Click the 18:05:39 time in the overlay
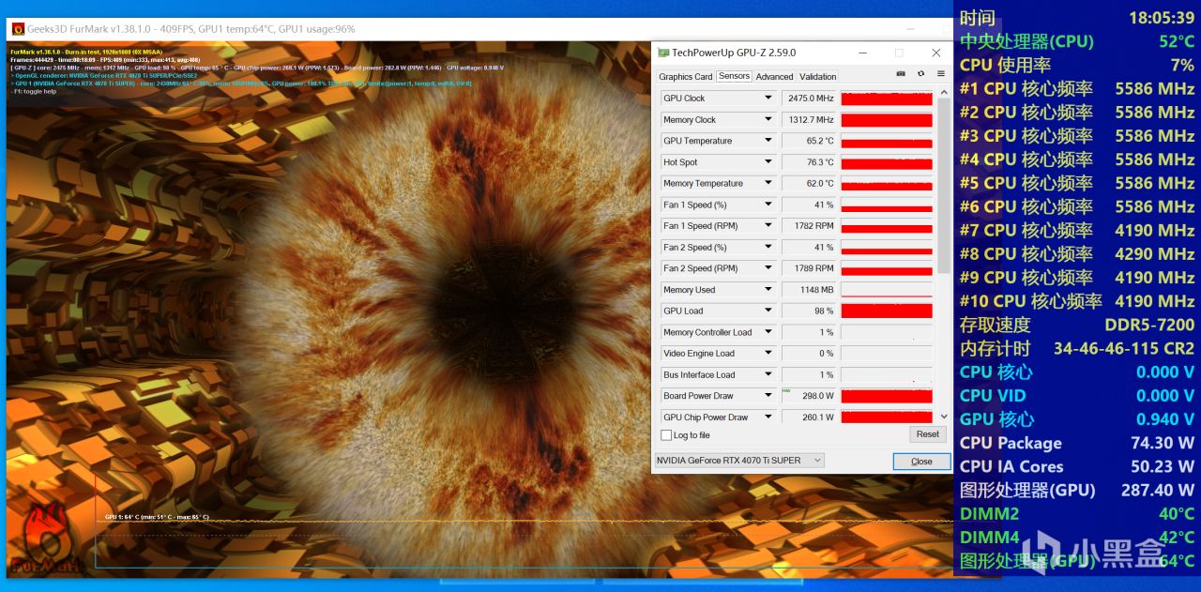 [1162, 17]
